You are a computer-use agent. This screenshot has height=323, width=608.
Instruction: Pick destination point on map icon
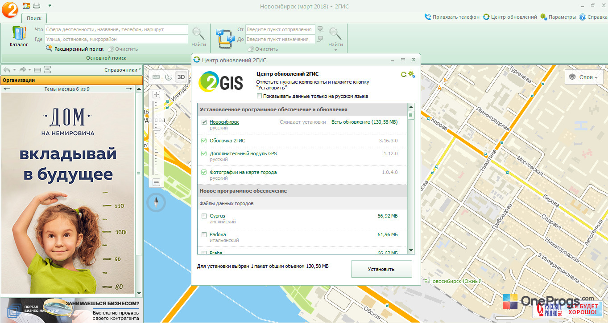[x=320, y=39]
